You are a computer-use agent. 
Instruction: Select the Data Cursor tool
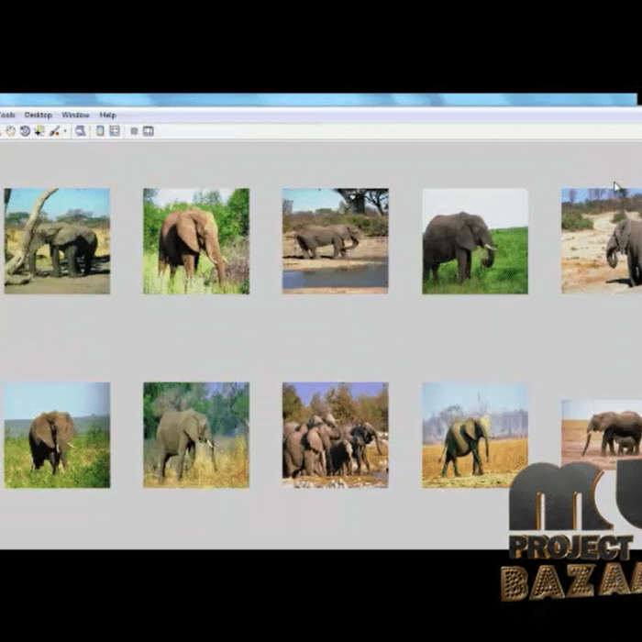click(39, 131)
